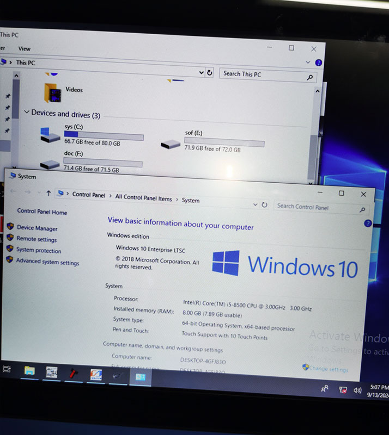Image resolution: width=389 pixels, height=435 pixels.
Task: Click the Task View taskbar button
Action: click(x=7, y=369)
